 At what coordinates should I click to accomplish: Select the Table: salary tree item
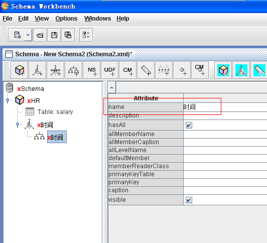tap(55, 112)
